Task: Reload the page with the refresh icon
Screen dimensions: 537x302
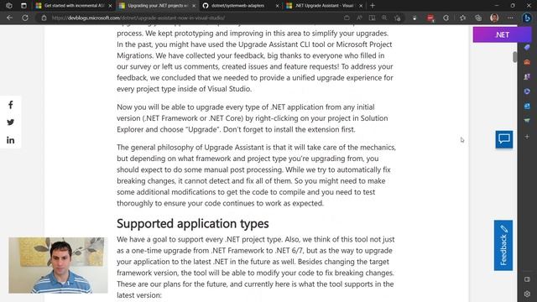Action: click(25, 18)
